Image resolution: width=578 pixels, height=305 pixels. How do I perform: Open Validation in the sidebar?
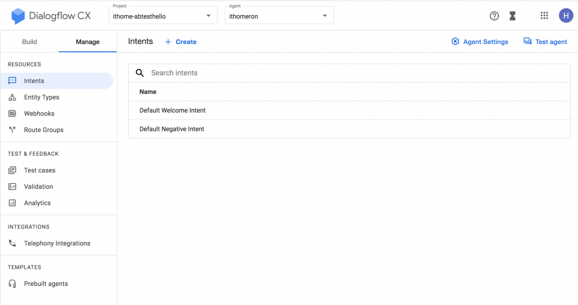57,187
